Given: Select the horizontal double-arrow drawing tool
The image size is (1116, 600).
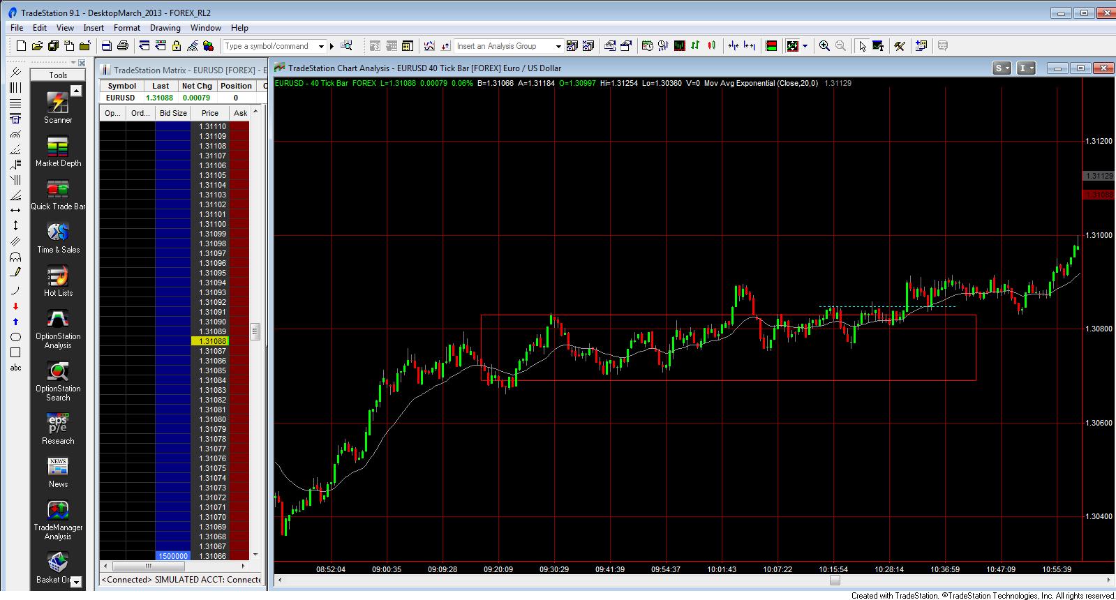Looking at the screenshot, I should click(15, 211).
